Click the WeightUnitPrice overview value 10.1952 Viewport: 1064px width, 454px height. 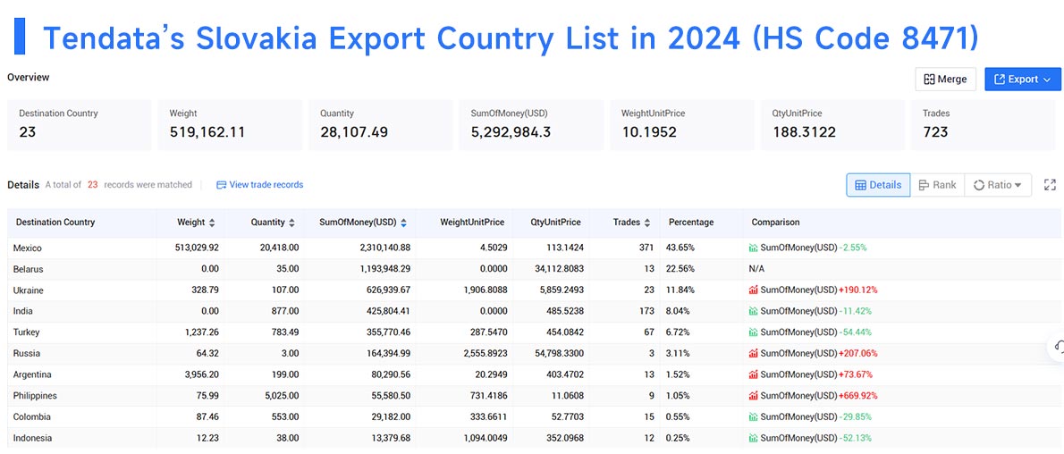[649, 132]
